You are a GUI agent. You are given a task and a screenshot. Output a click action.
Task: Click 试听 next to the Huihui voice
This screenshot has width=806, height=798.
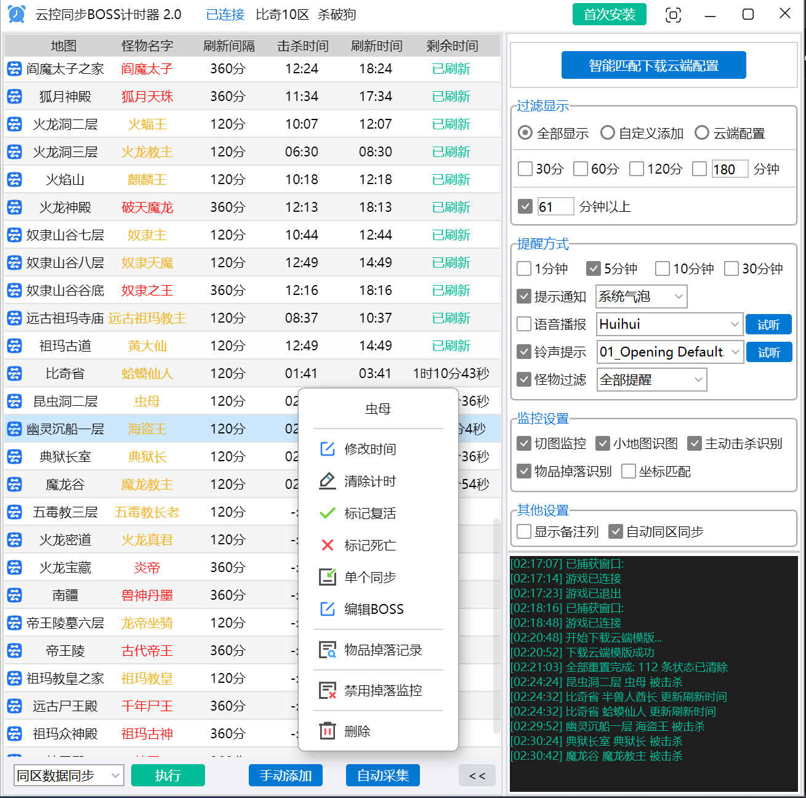(768, 324)
